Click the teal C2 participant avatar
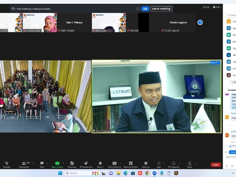 coord(229,48)
